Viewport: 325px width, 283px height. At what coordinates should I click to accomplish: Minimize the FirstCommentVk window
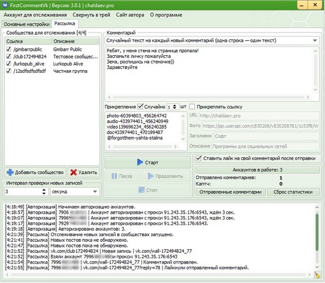[x=302, y=5]
